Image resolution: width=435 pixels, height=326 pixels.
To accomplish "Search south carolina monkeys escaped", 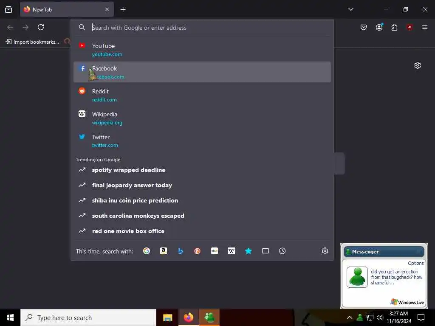I will point(202,216).
